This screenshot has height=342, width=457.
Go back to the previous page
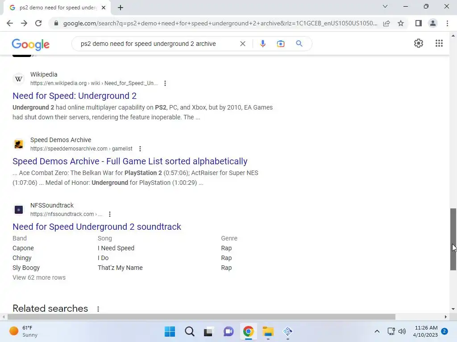tap(10, 23)
